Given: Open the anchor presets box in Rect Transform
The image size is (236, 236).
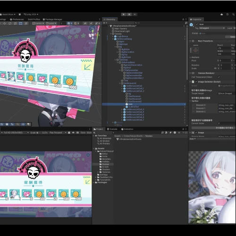Looking at the screenshot, I should coord(195,50).
